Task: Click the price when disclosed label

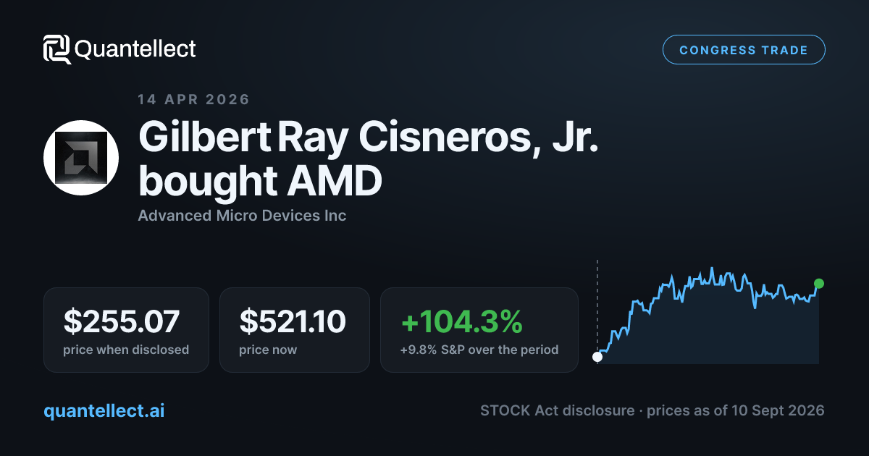Action: [x=126, y=350]
